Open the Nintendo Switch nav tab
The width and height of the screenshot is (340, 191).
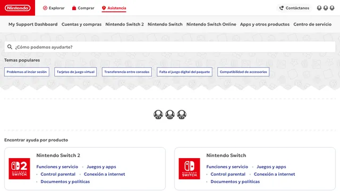click(x=165, y=24)
